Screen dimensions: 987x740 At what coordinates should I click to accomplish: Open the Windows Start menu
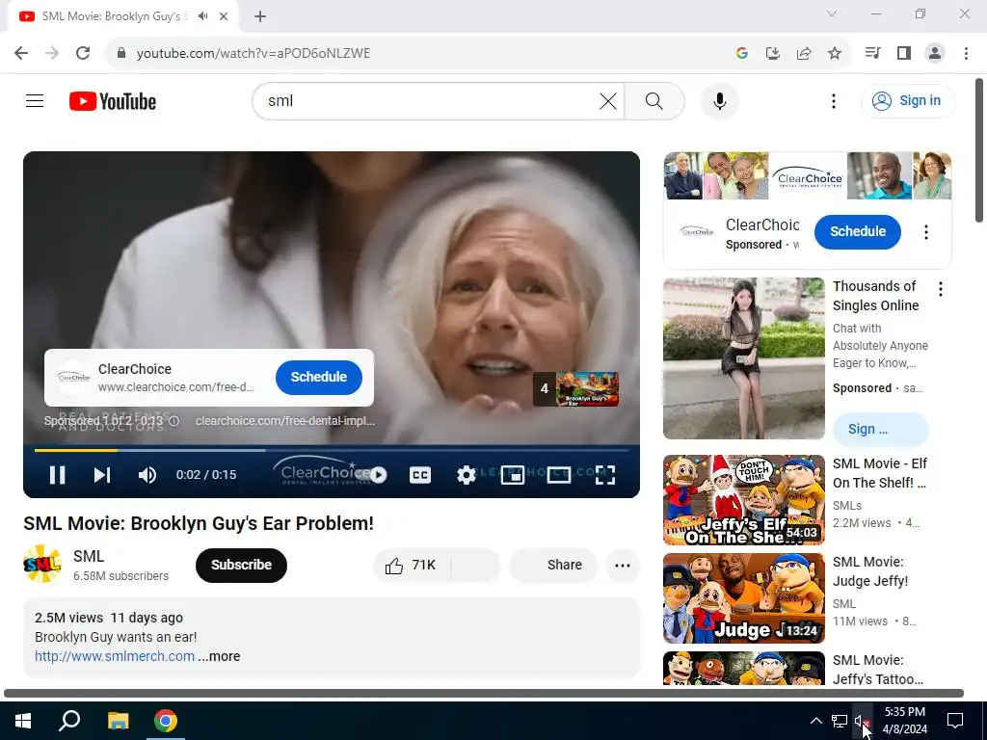click(23, 721)
